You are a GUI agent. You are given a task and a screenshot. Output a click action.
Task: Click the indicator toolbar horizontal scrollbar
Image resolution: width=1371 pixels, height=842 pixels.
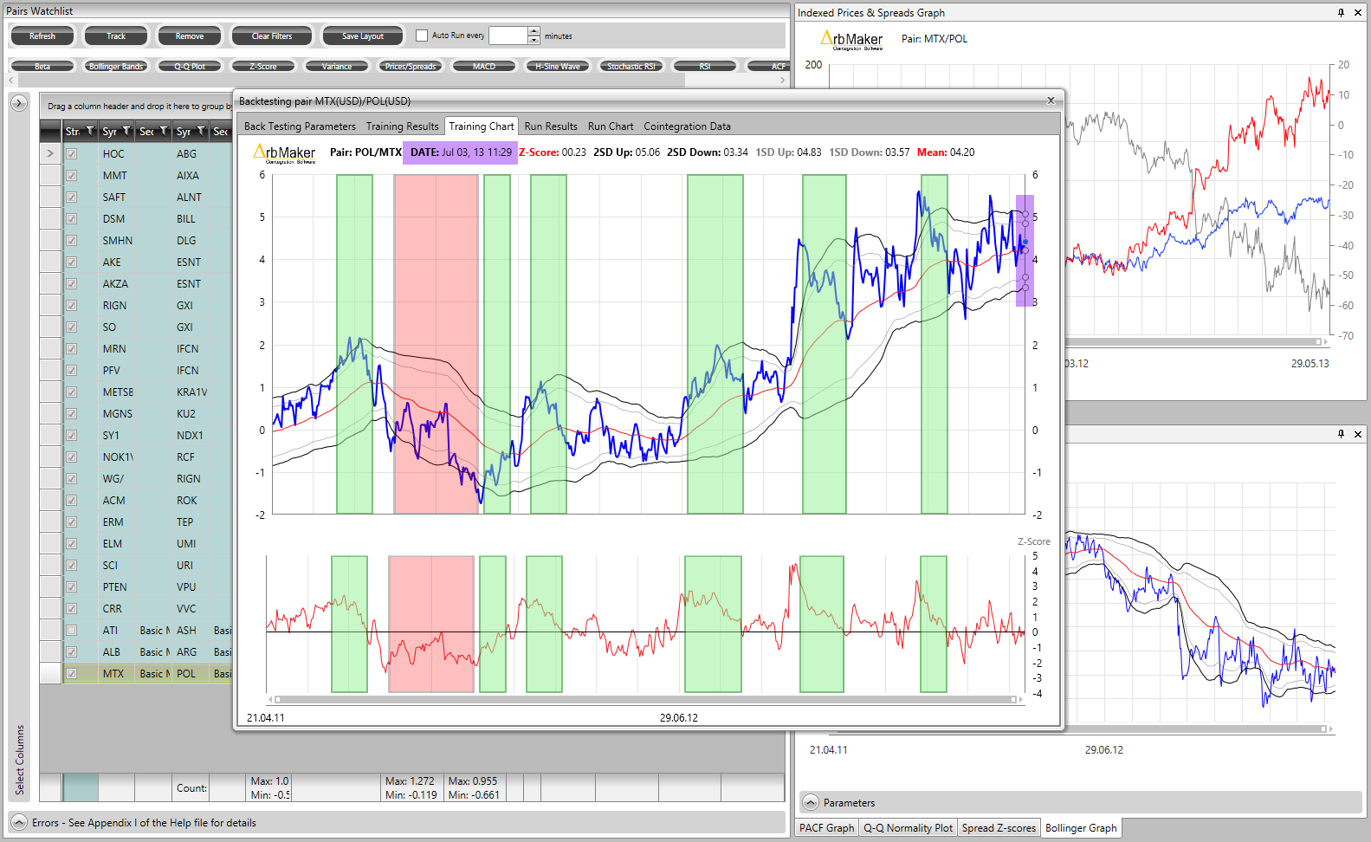(x=351, y=80)
